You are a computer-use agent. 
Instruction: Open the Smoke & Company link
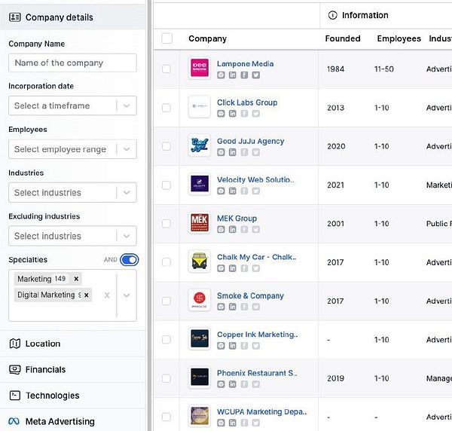pyautogui.click(x=250, y=295)
